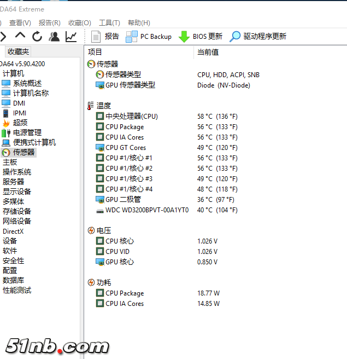Select 性能测试 in the sidebar
This screenshot has width=347, height=359.
coord(17,290)
